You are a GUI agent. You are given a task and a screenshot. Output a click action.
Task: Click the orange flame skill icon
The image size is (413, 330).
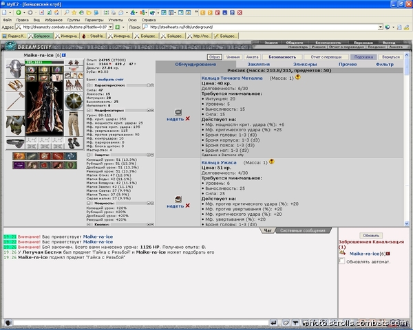pyautogui.click(x=19, y=156)
